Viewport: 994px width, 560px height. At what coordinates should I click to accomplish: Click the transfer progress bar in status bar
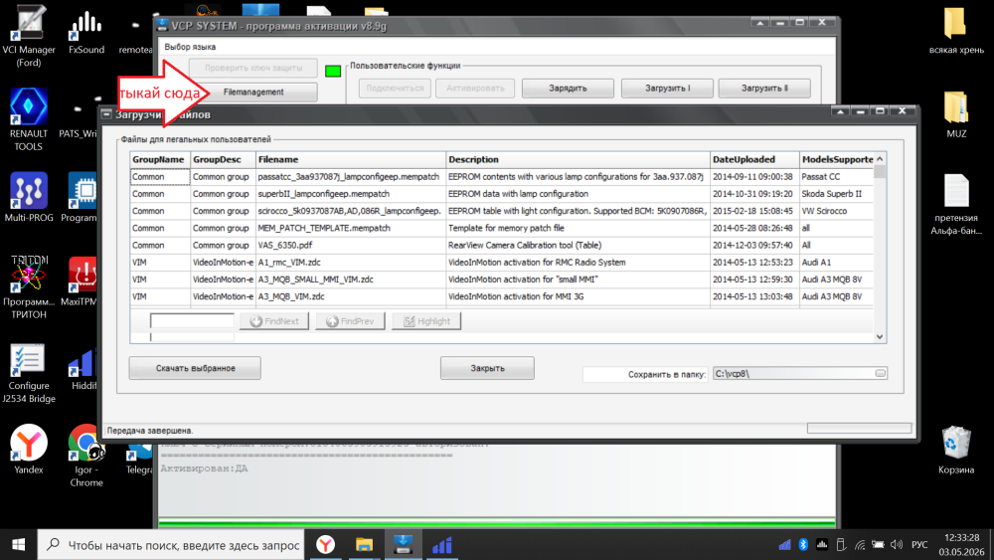(859, 429)
